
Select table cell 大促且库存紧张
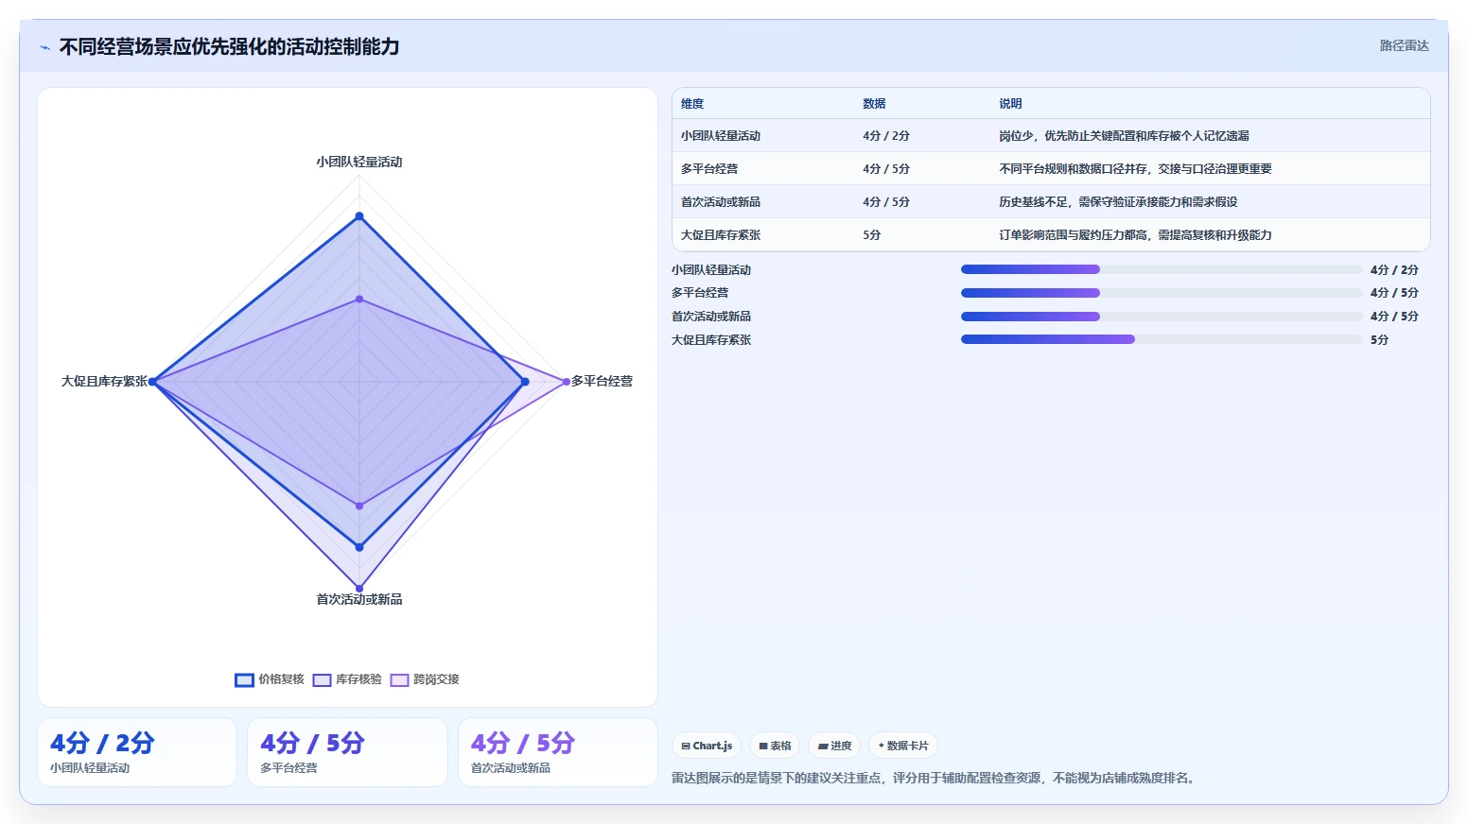click(721, 235)
